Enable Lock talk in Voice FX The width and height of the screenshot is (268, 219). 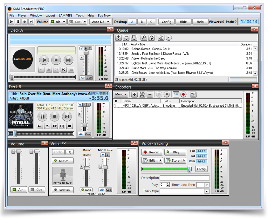[x=63, y=190]
